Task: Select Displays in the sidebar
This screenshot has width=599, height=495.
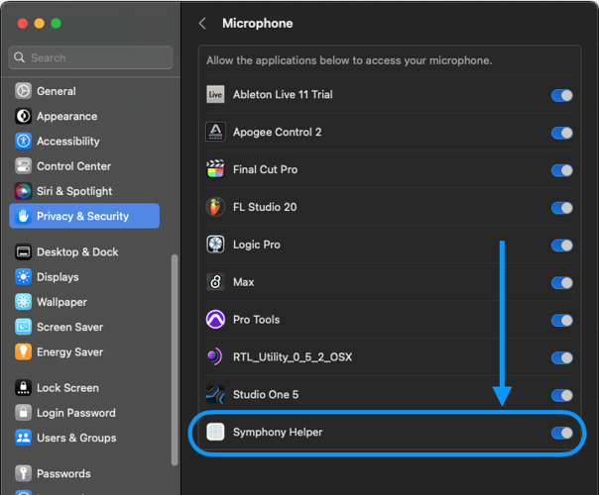Action: [x=84, y=277]
